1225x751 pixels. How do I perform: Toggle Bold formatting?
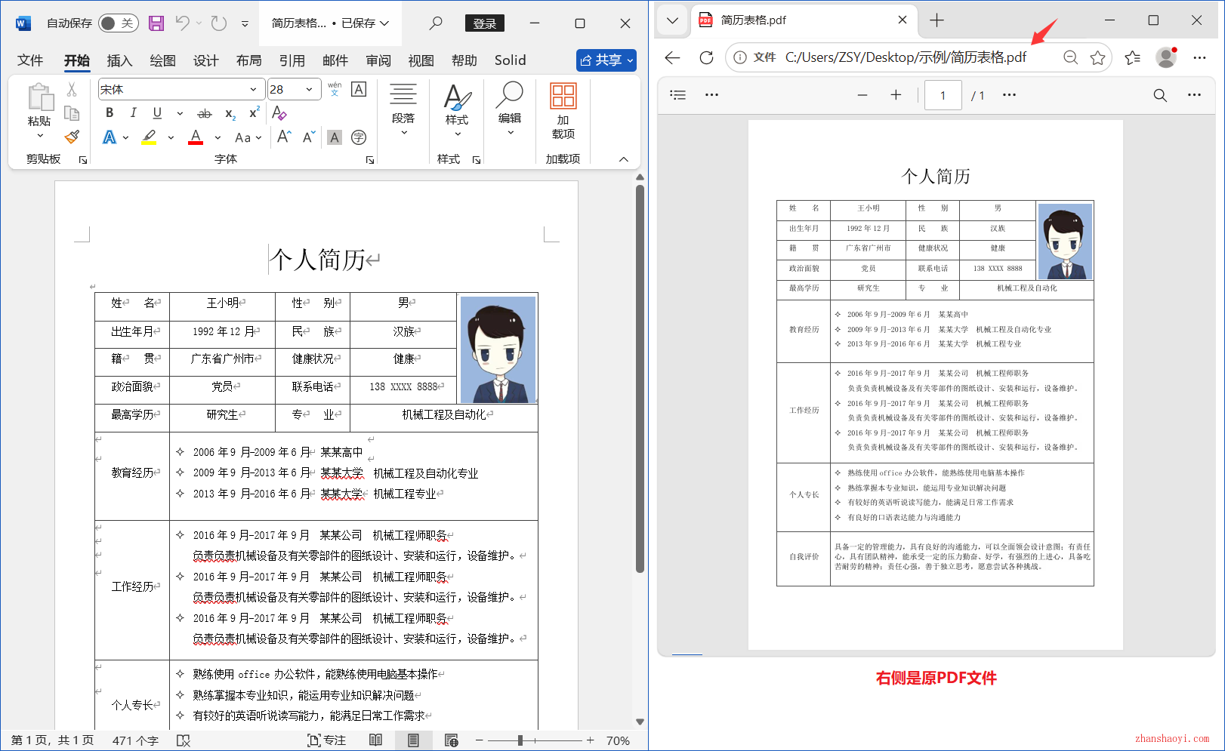(110, 113)
